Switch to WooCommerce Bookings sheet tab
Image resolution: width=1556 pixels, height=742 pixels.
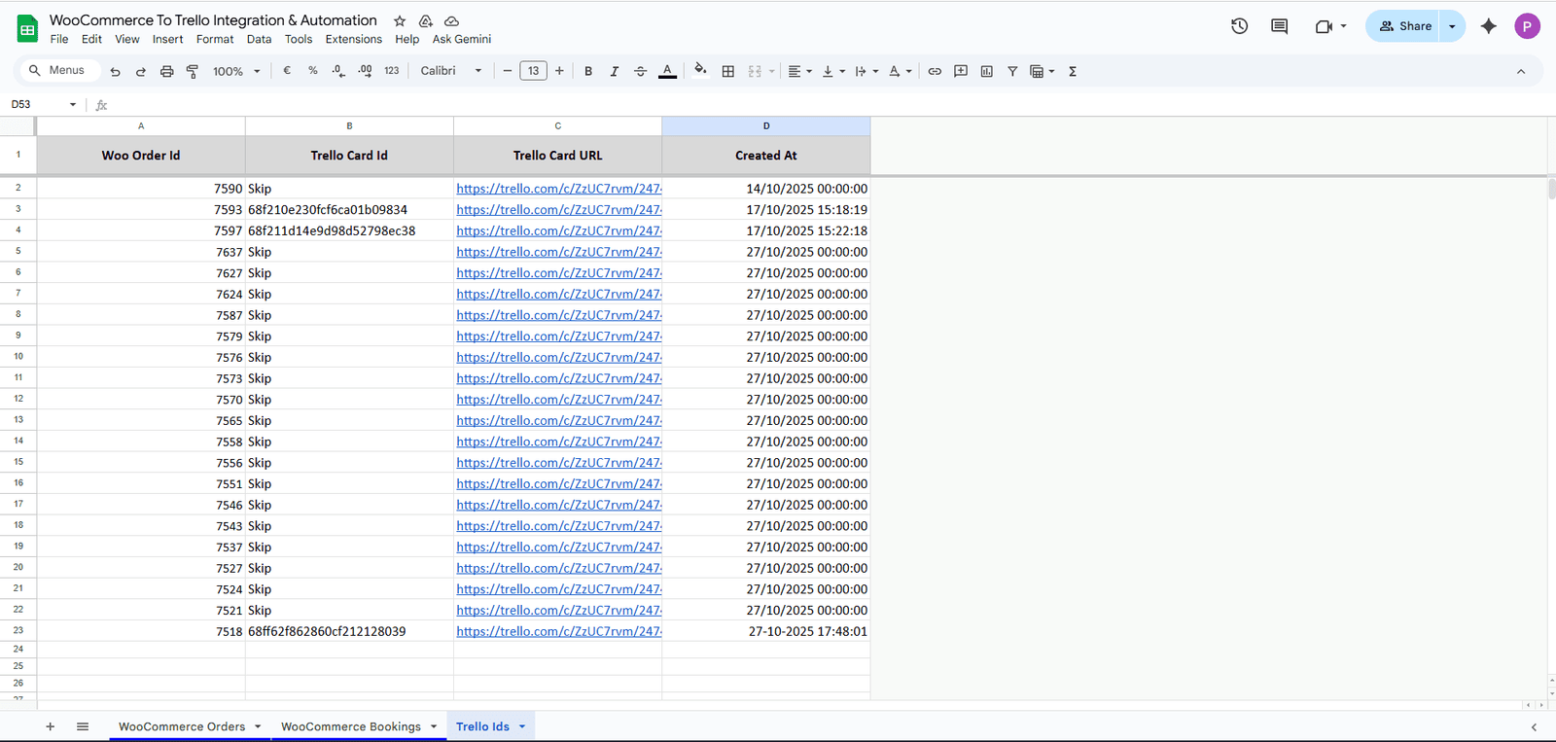(351, 726)
